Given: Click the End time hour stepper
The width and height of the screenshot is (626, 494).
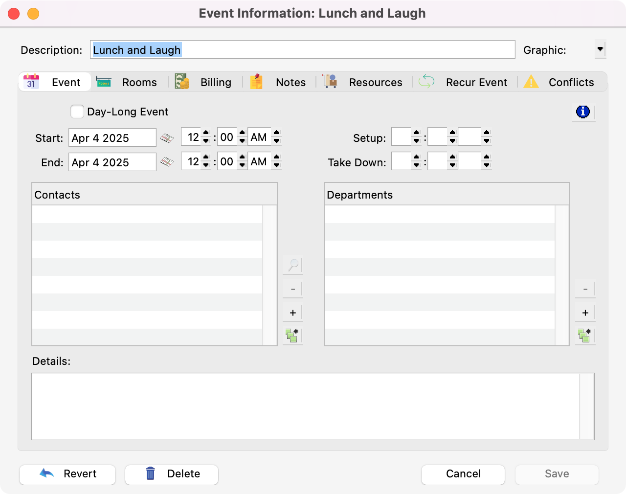Looking at the screenshot, I should point(206,161).
